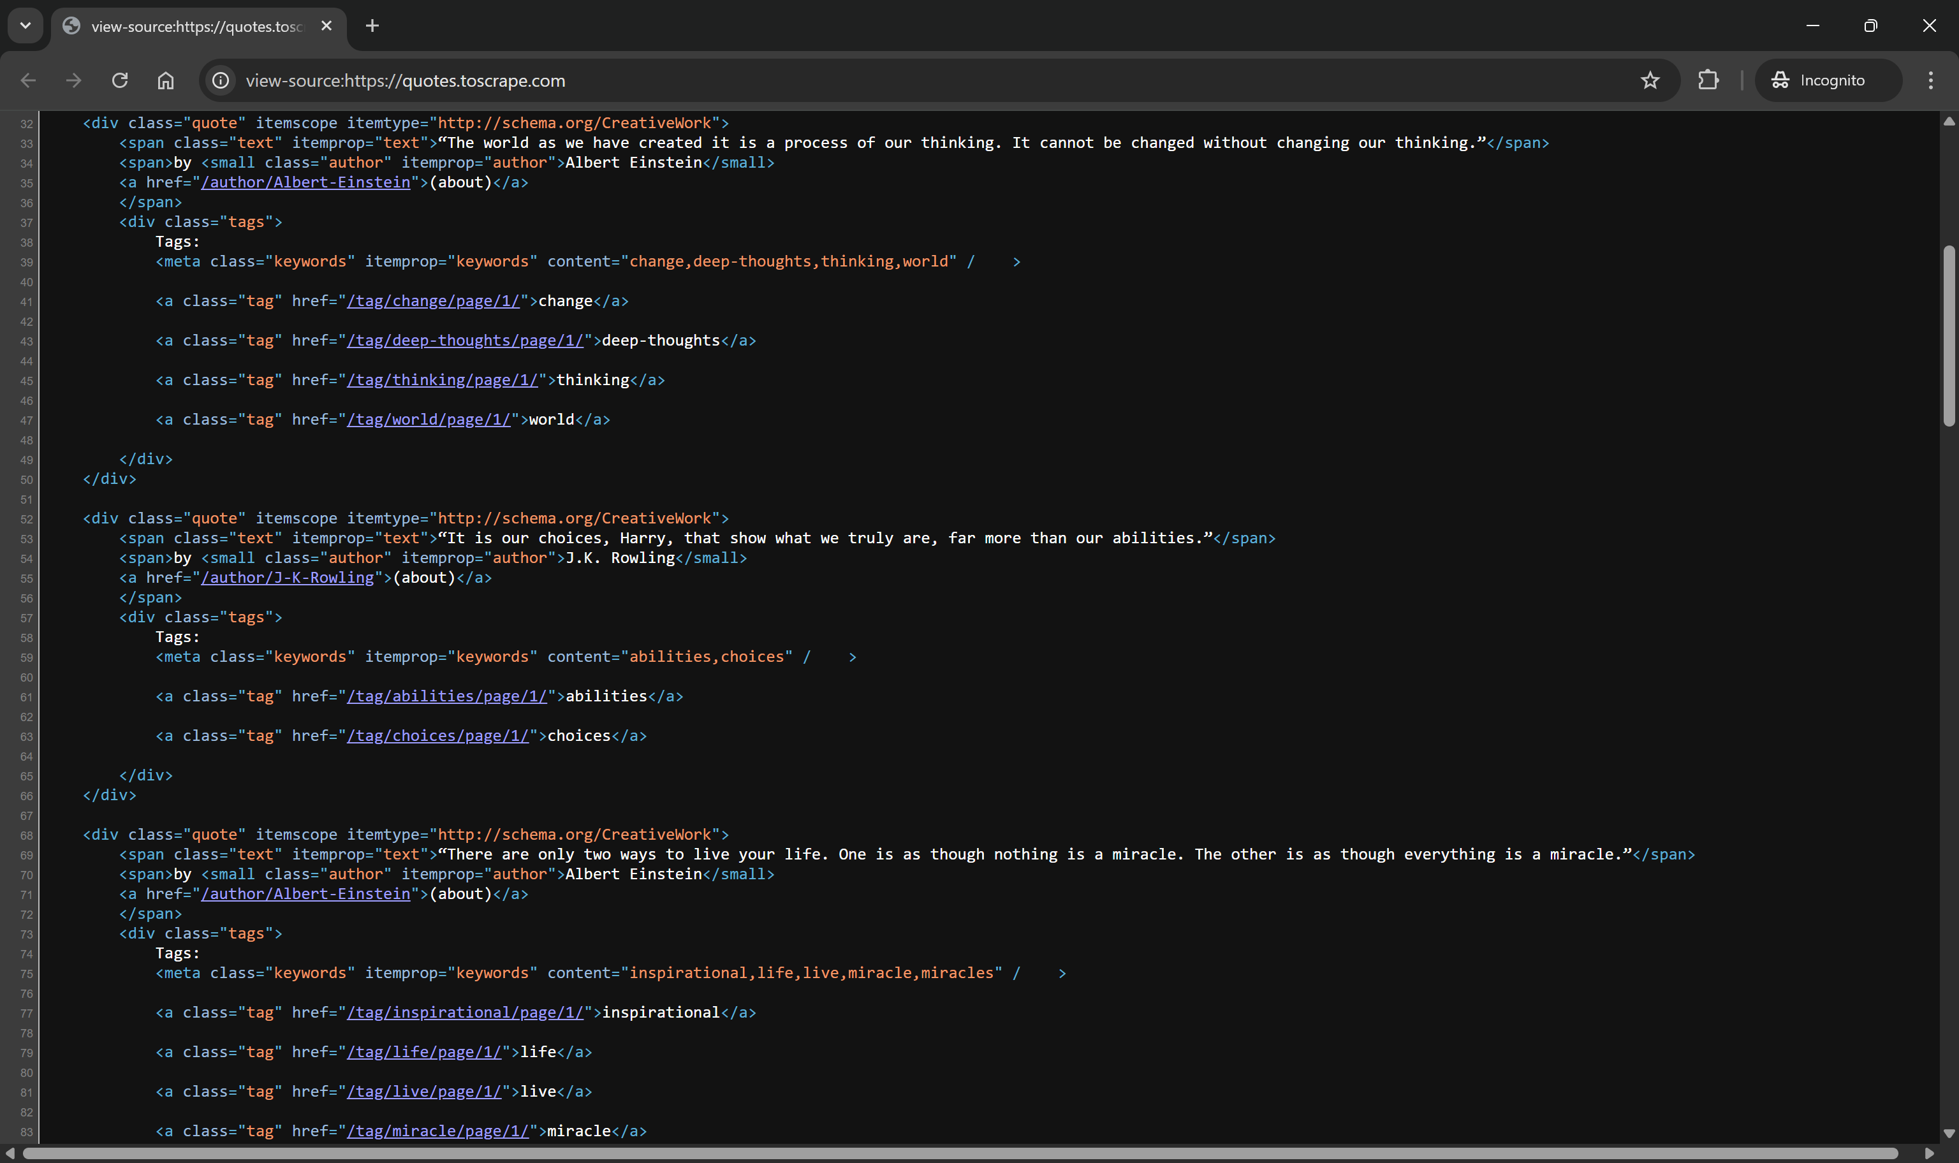Click the browser forward arrow icon
Viewport: 1959px width, 1163px height.
click(74, 80)
